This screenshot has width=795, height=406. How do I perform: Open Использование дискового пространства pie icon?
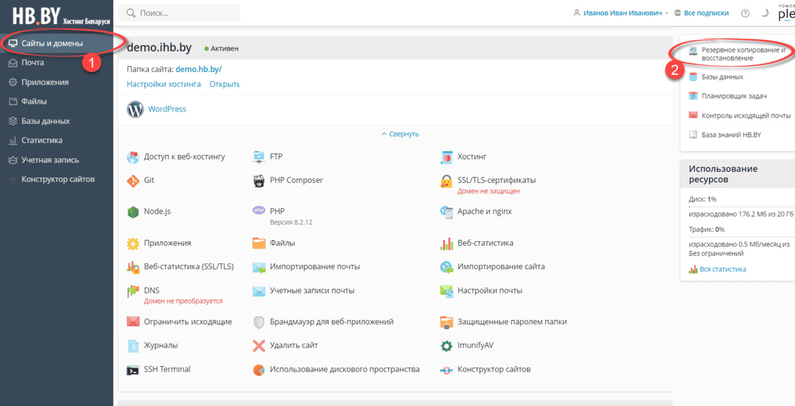pyautogui.click(x=259, y=370)
